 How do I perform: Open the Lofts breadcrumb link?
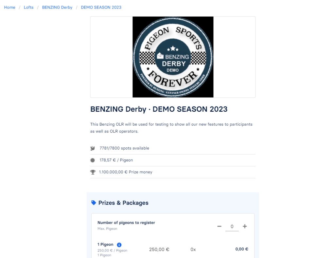click(28, 7)
